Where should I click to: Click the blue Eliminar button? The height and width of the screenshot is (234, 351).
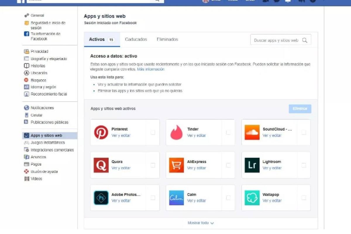300,109
